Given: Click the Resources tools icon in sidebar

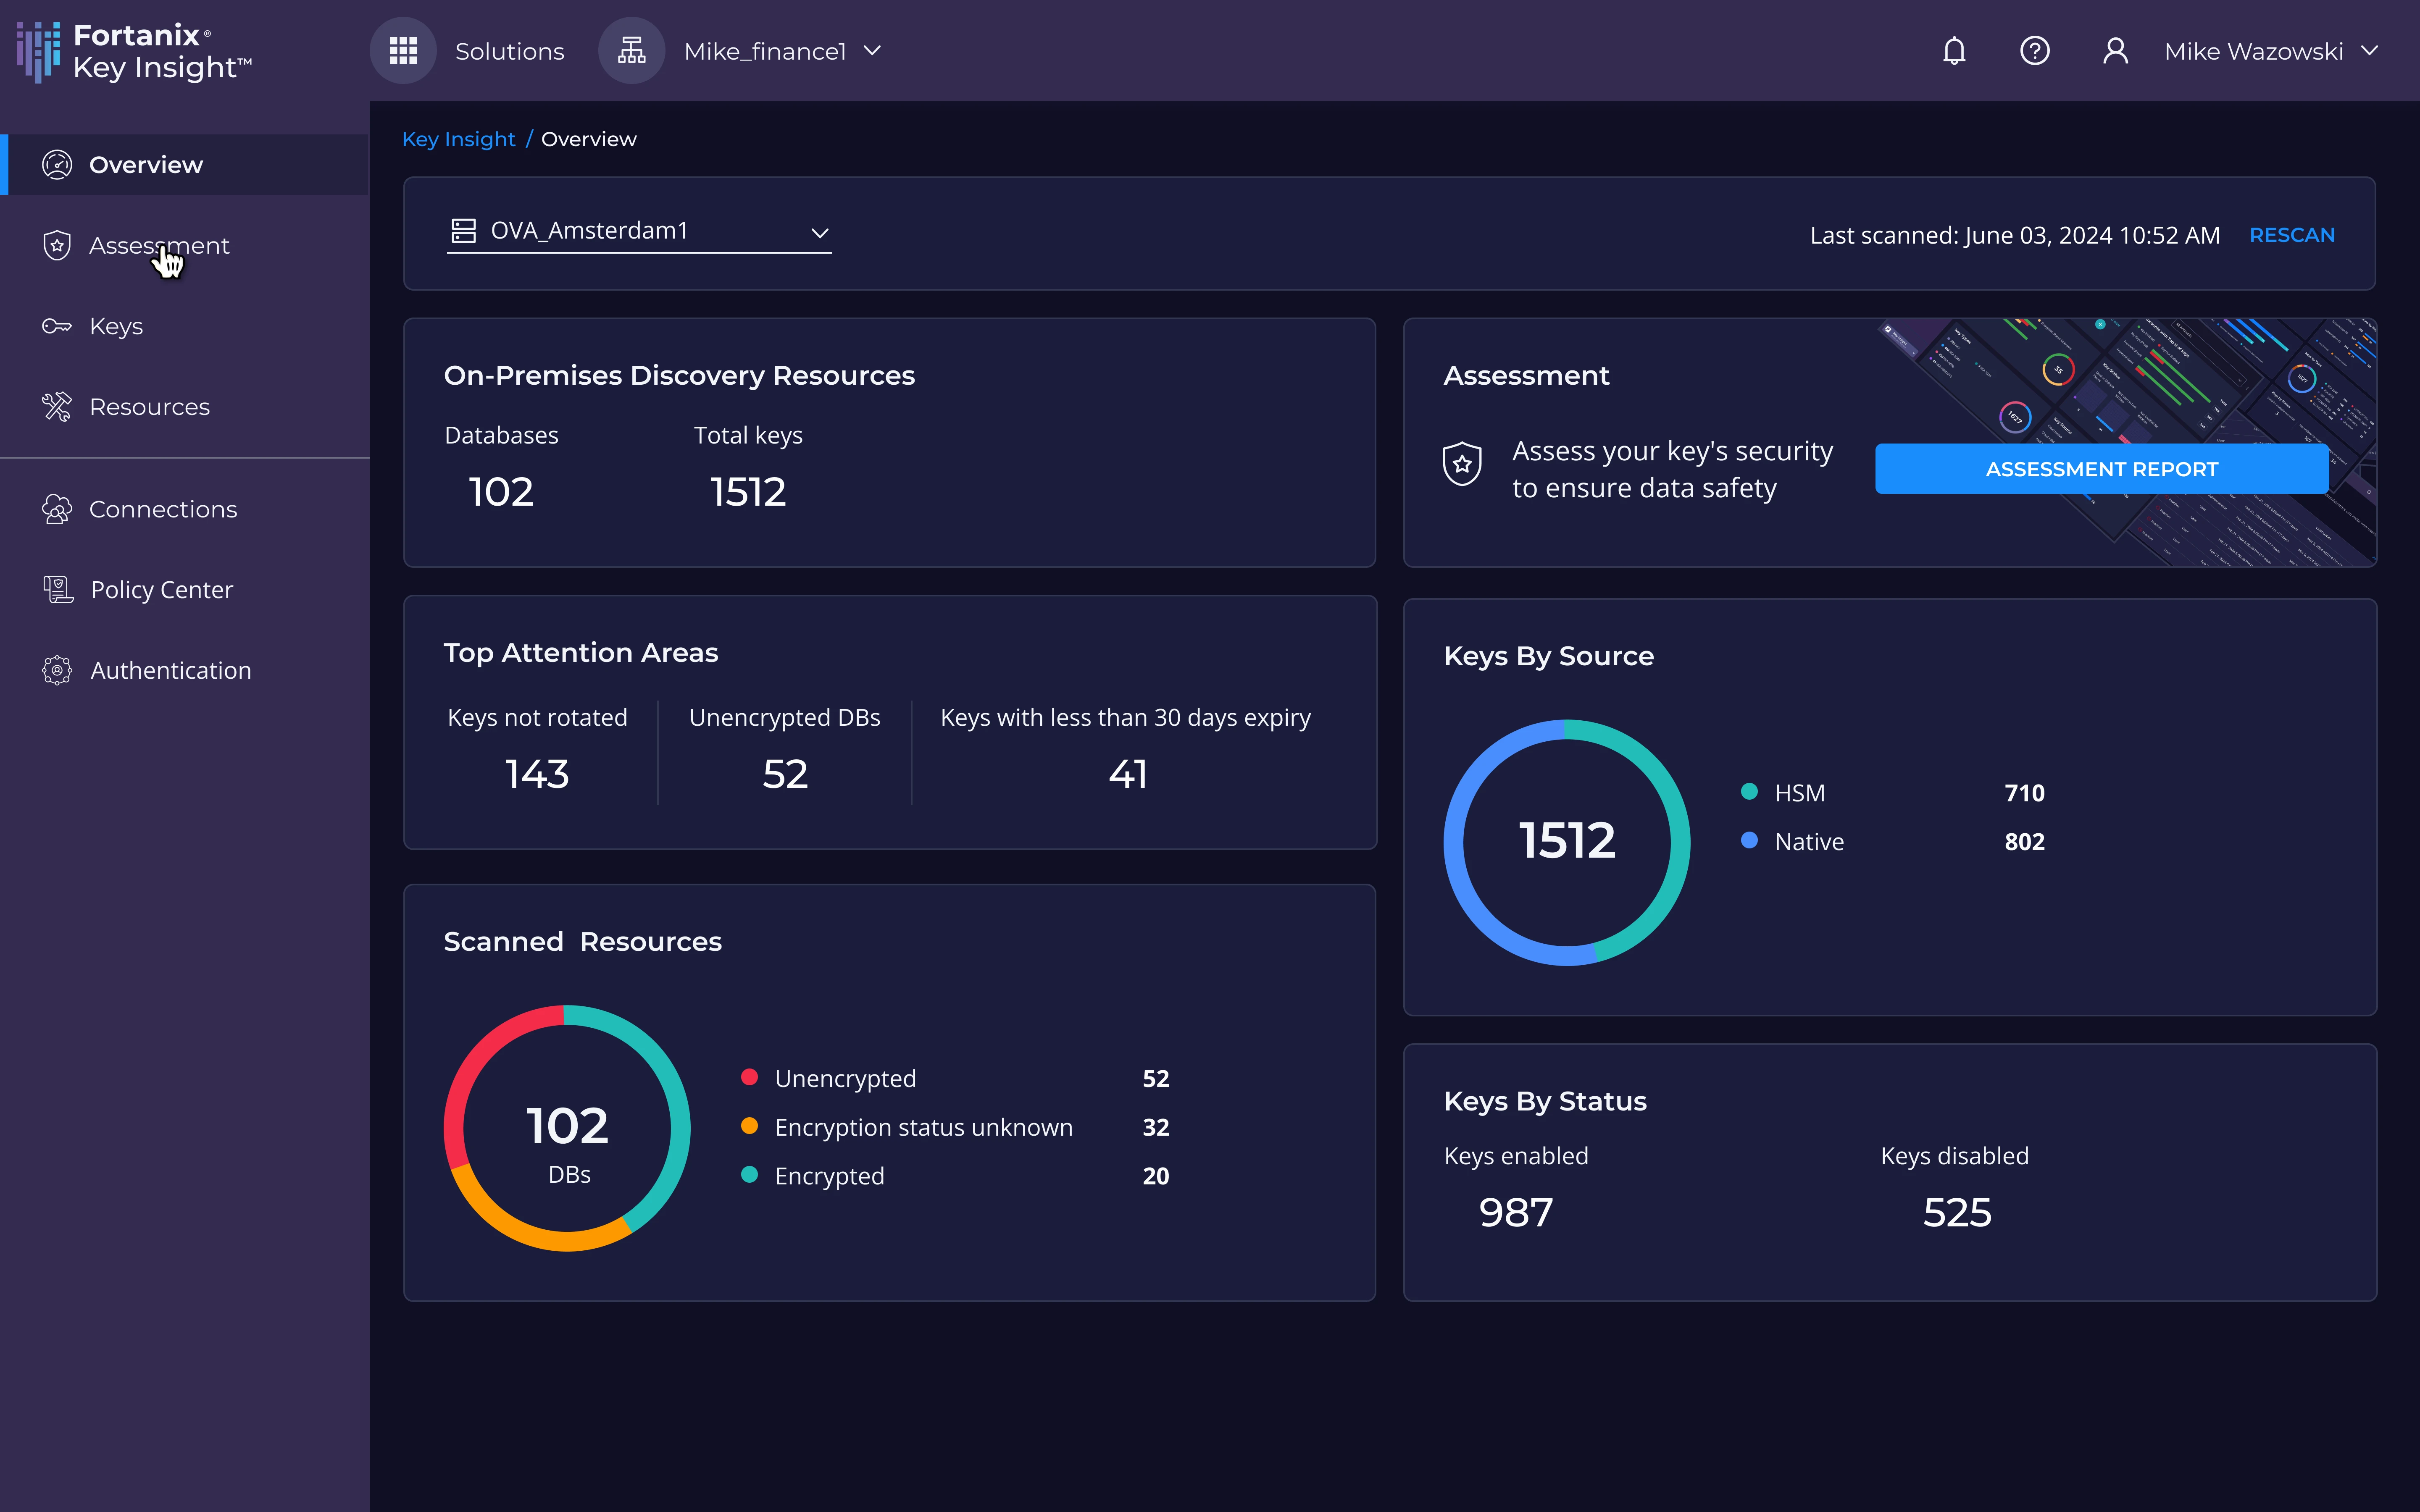Looking at the screenshot, I should tap(57, 407).
